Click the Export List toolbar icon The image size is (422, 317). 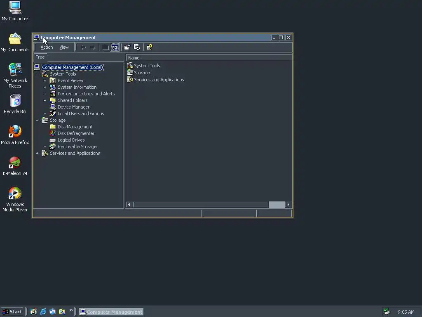[137, 47]
